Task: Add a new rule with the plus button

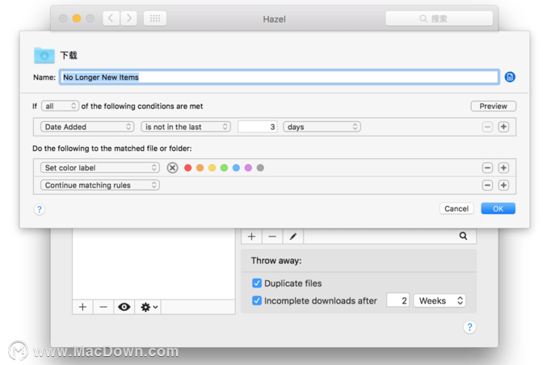Action: [x=252, y=237]
